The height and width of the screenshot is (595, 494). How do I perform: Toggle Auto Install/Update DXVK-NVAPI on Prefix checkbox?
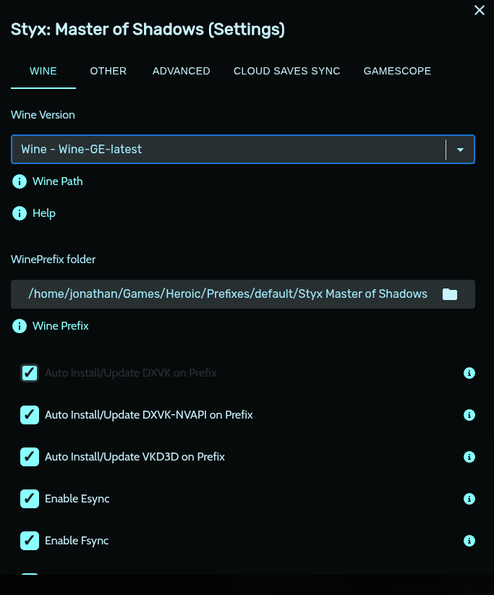pyautogui.click(x=30, y=415)
